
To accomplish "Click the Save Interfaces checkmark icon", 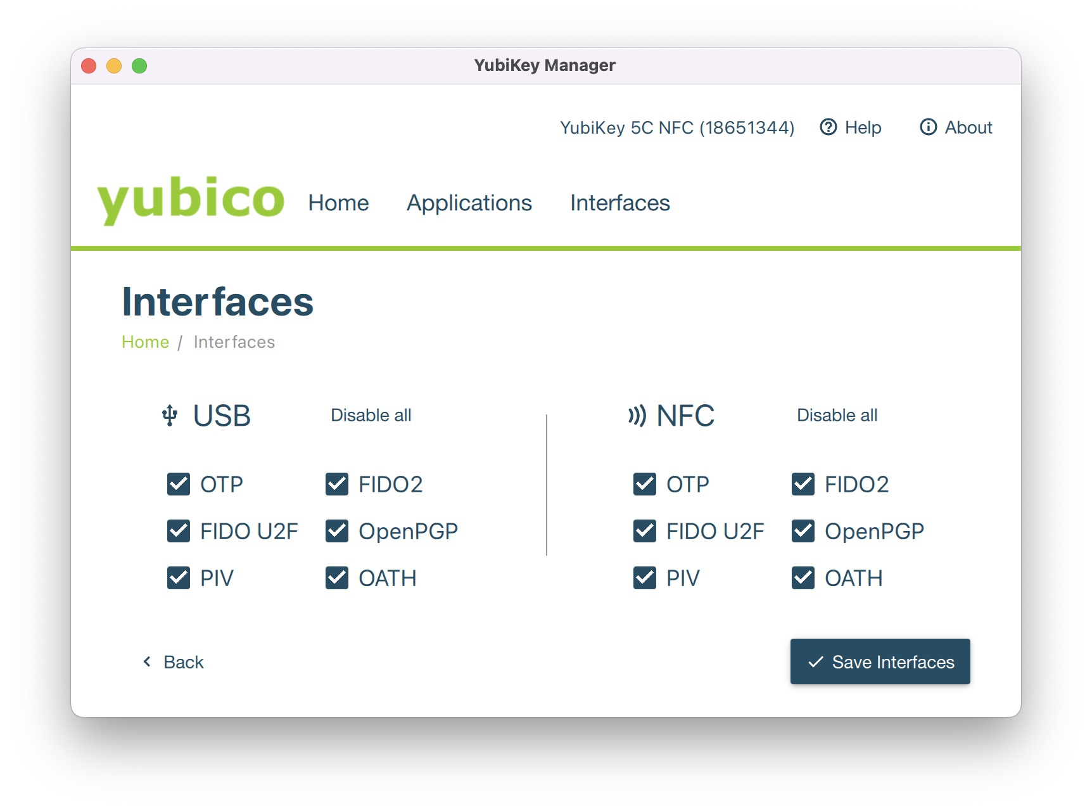I will coord(816,662).
